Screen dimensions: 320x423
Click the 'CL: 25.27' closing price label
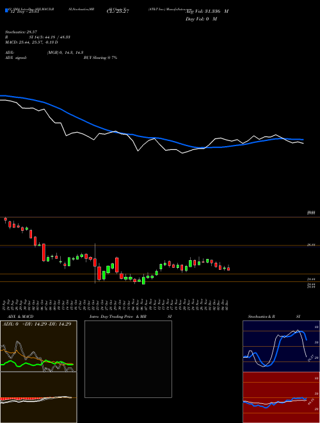pos(118,11)
